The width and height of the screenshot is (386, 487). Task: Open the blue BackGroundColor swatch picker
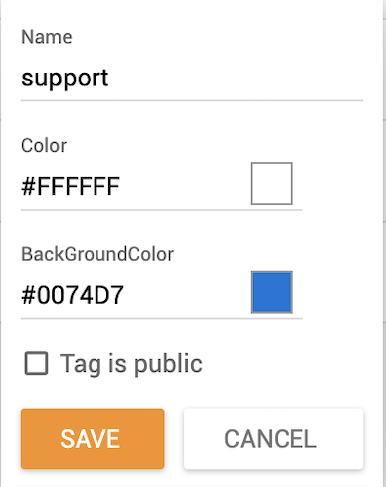pyautogui.click(x=272, y=292)
